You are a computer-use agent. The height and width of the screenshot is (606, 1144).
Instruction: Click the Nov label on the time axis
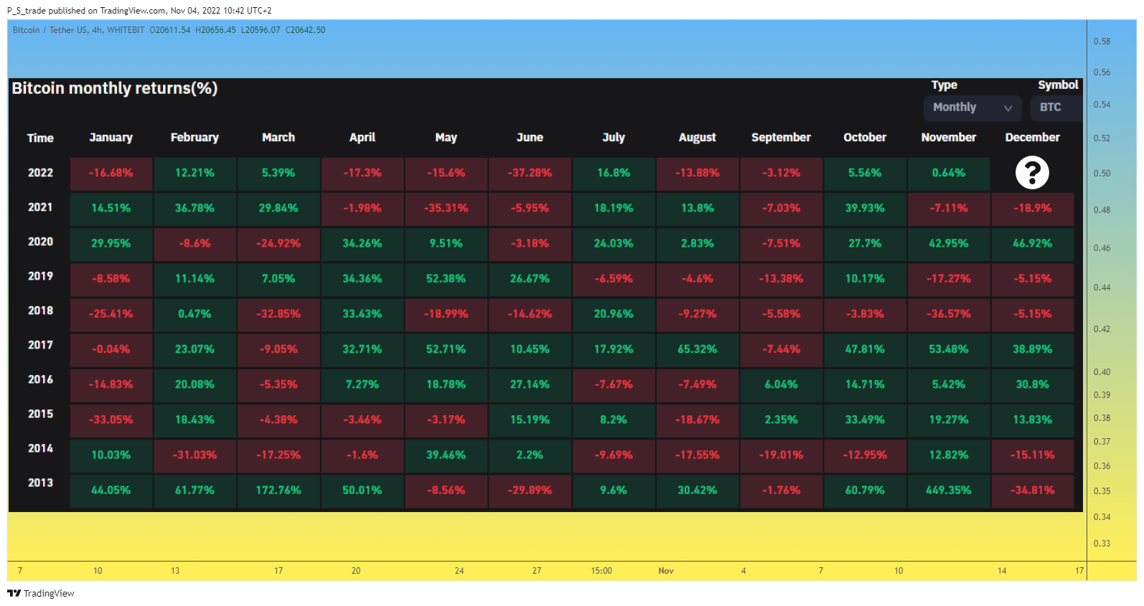666,571
